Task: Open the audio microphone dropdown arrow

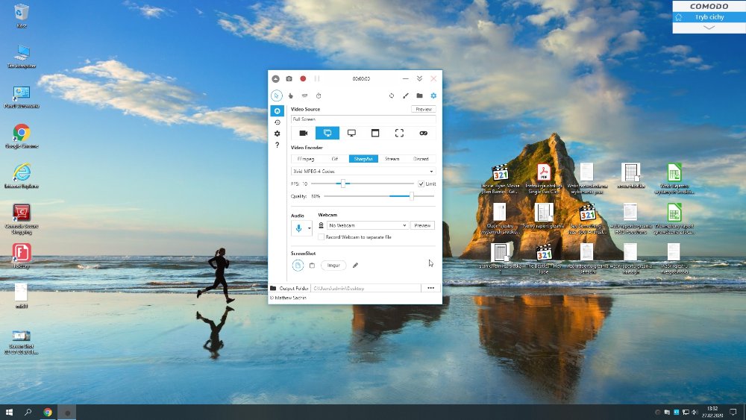Action: tap(310, 227)
